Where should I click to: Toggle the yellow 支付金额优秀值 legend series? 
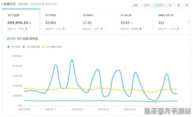52,47
